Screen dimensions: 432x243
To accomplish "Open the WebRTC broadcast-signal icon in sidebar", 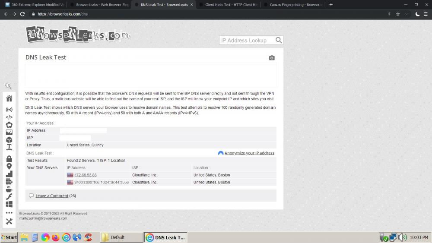I will tap(9, 110).
